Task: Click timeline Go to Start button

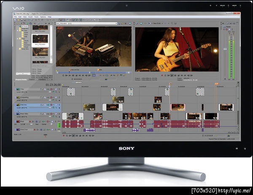Action: tap(83, 136)
